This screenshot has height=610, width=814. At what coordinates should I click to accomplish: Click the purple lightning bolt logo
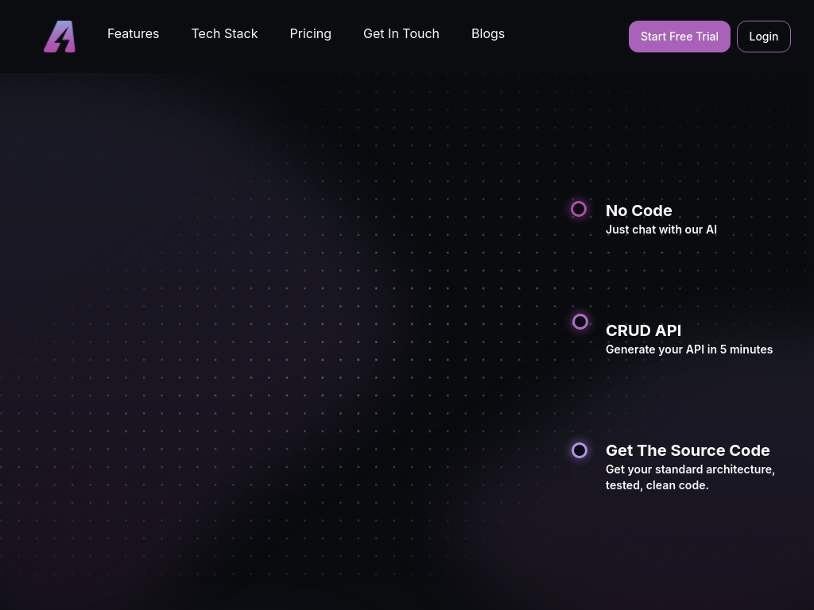pyautogui.click(x=60, y=37)
